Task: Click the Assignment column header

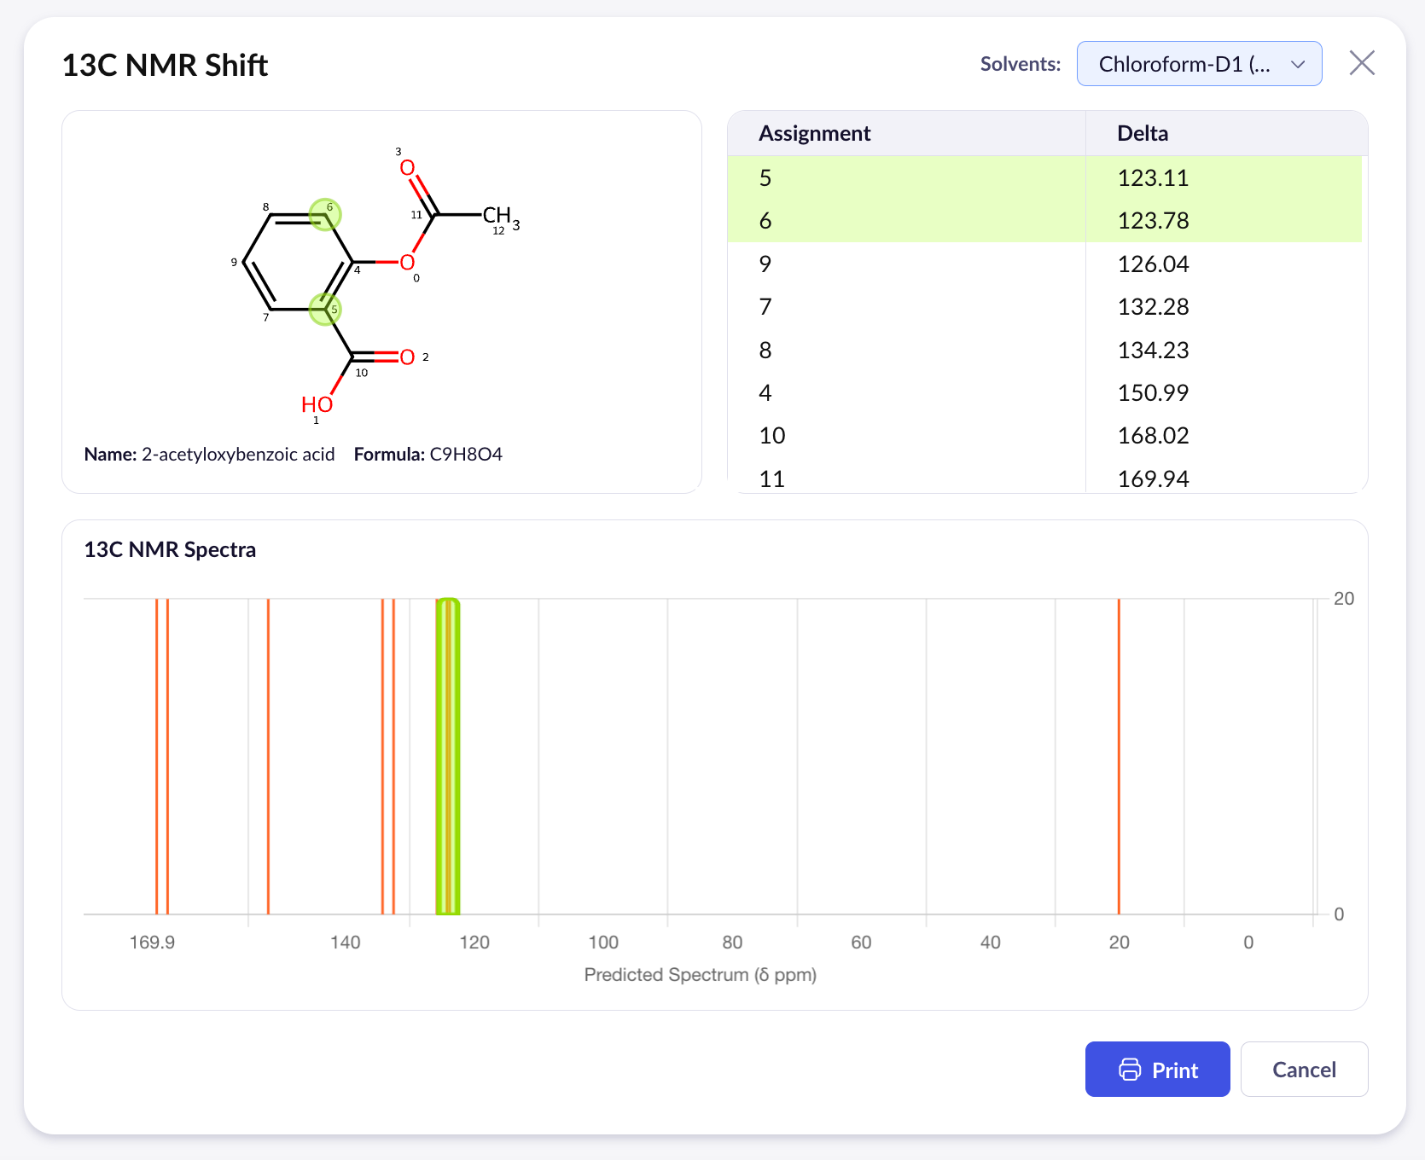Action: [815, 134]
